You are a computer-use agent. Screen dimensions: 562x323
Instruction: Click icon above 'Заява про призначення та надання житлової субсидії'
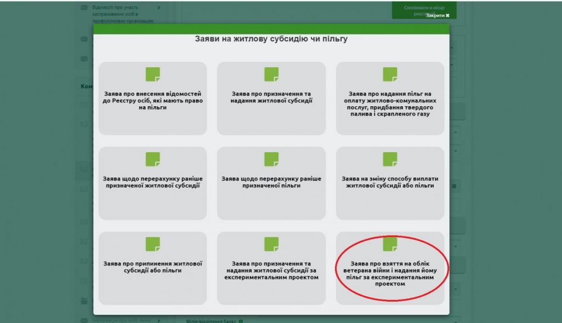271,74
